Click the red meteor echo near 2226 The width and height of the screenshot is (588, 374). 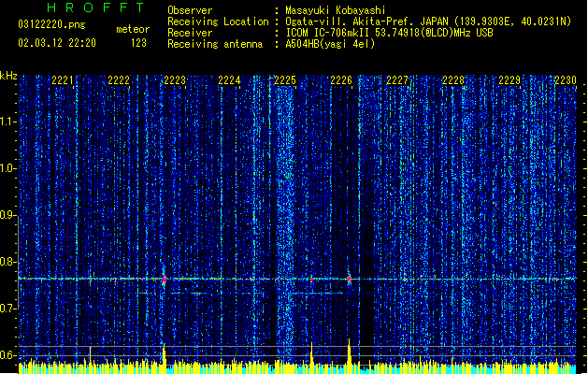tap(349, 279)
